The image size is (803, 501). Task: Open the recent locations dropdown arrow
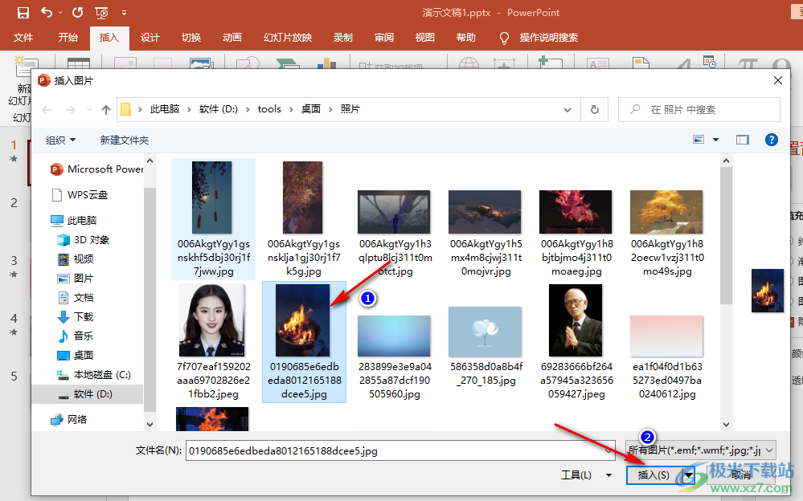pyautogui.click(x=89, y=110)
